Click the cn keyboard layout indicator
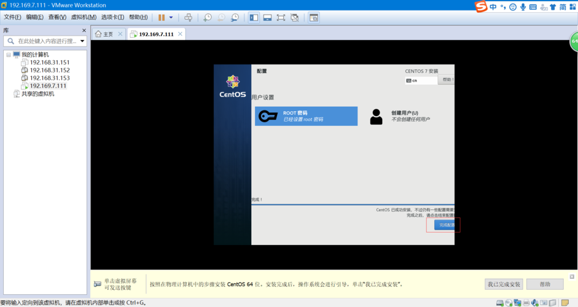This screenshot has width=578, height=307. point(421,80)
